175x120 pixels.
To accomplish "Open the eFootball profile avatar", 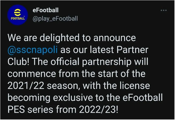I will point(18,15).
